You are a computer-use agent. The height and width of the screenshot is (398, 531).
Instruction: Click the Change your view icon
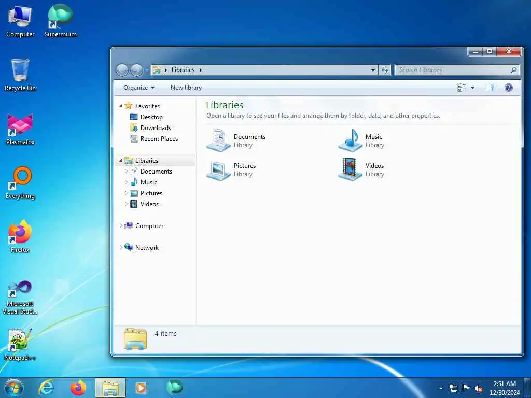pyautogui.click(x=461, y=88)
